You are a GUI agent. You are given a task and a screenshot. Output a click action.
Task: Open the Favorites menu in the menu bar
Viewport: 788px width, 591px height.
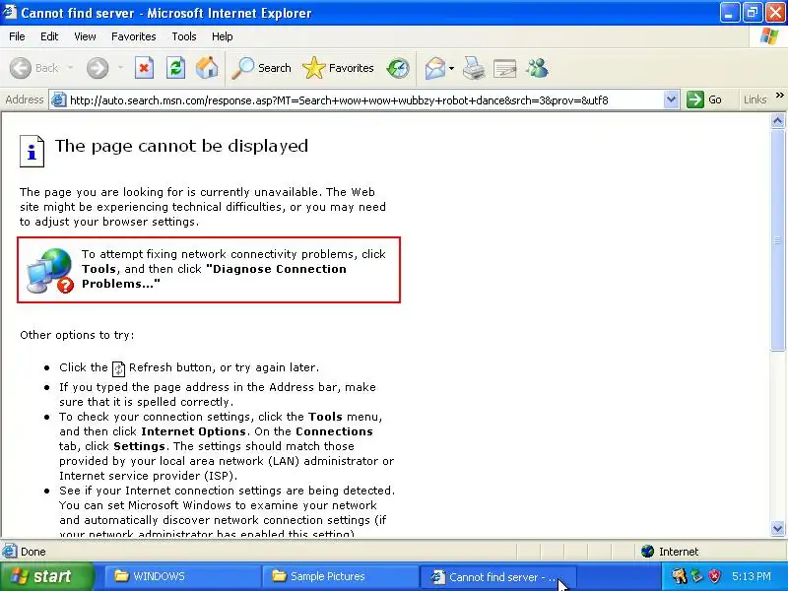click(134, 36)
